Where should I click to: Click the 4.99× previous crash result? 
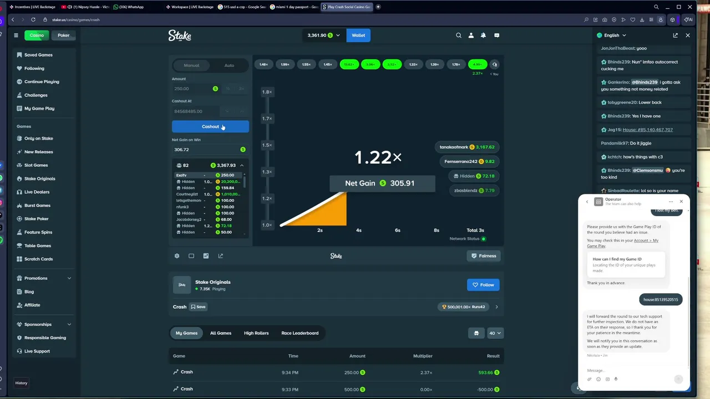pos(478,64)
